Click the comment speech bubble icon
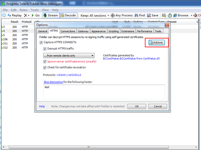 click(4, 15)
